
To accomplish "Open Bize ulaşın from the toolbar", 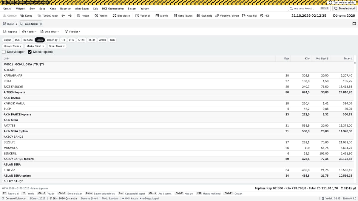I will pyautogui.click(x=121, y=15).
